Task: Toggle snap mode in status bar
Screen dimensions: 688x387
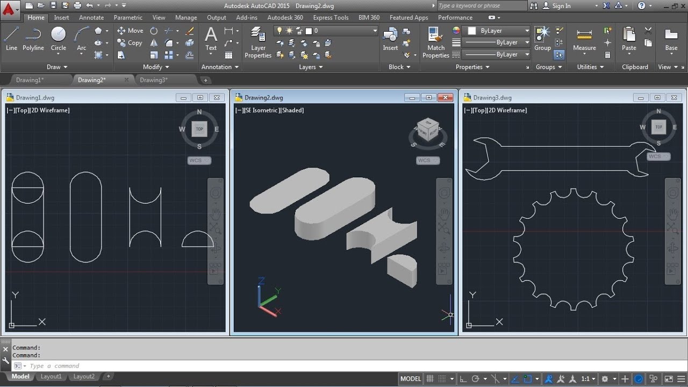Action: (x=442, y=379)
